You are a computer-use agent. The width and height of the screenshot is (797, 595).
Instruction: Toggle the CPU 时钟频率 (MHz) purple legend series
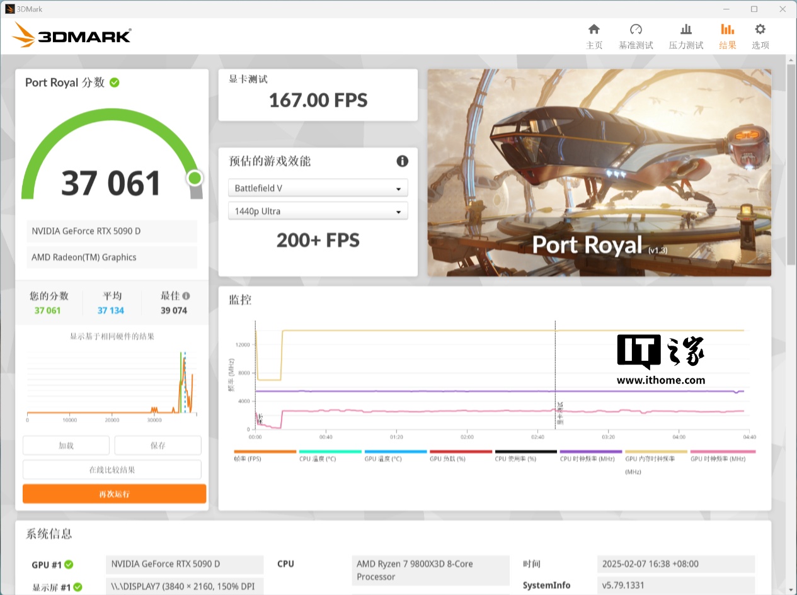coord(590,452)
